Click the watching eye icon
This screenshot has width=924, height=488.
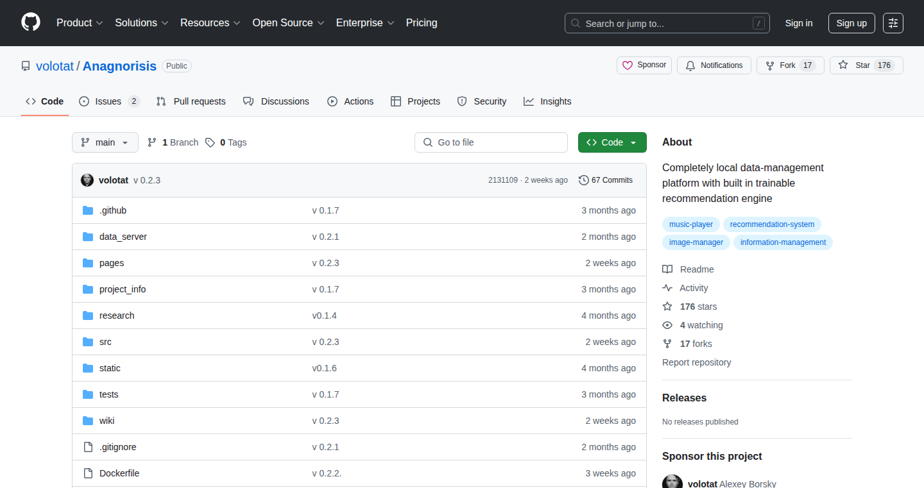(667, 325)
